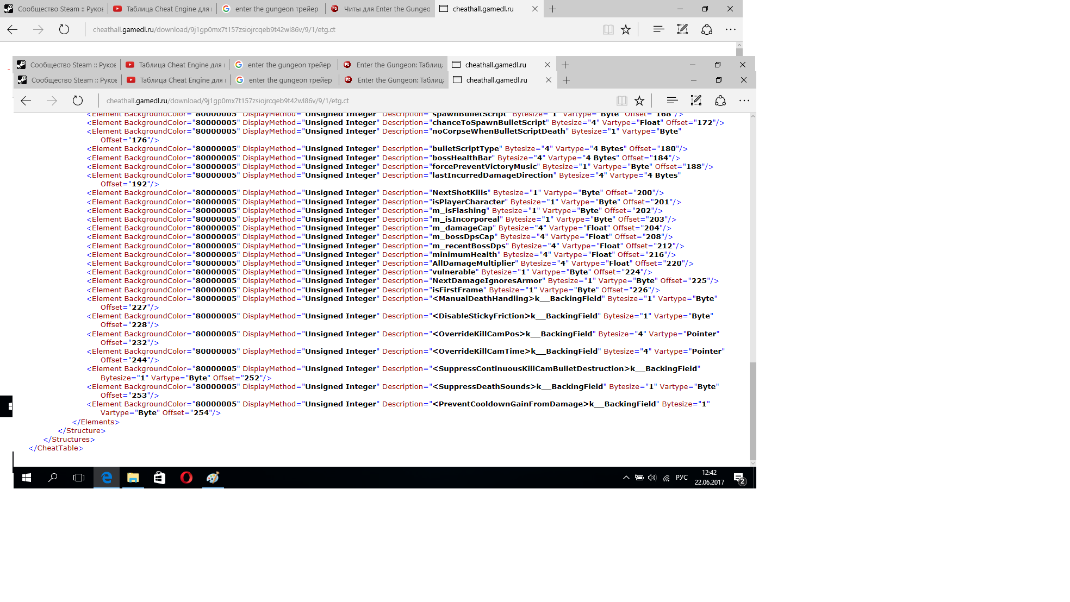
Task: Click the 'isPlayerCharacter' description text
Action: (468, 202)
